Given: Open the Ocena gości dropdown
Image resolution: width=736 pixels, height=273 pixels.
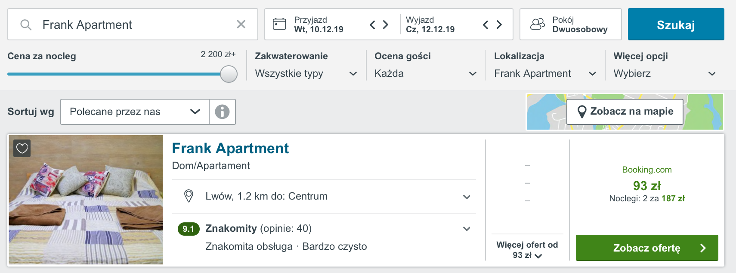Looking at the screenshot, I should 426,73.
